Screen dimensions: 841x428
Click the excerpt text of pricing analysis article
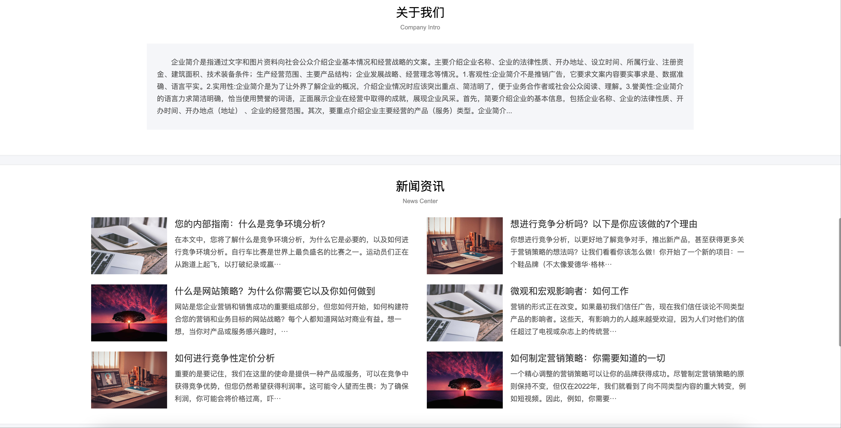tap(291, 386)
